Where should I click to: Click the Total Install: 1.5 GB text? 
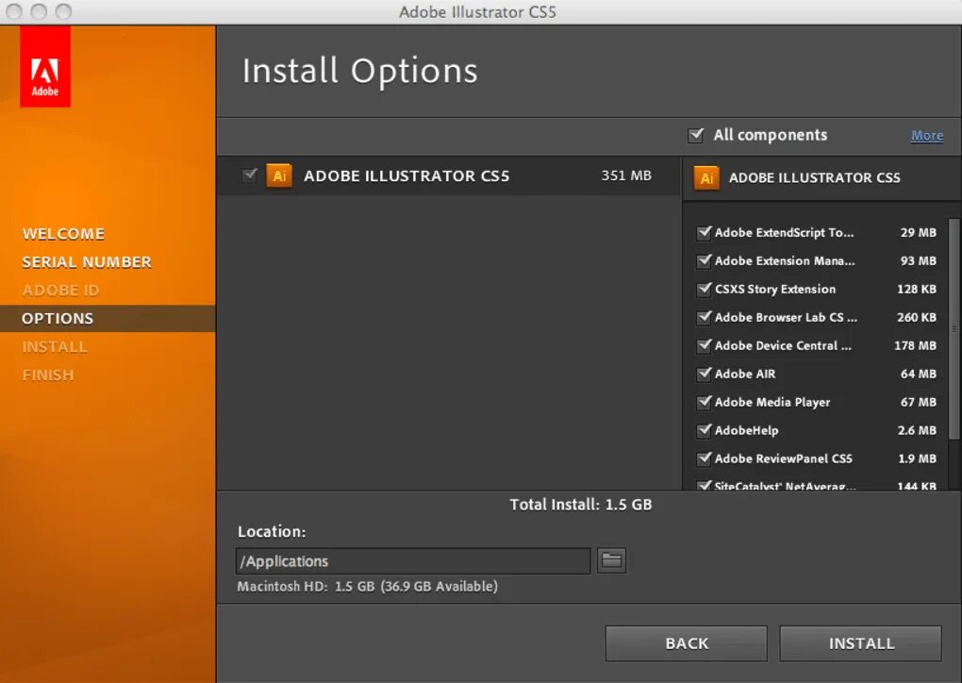point(581,505)
